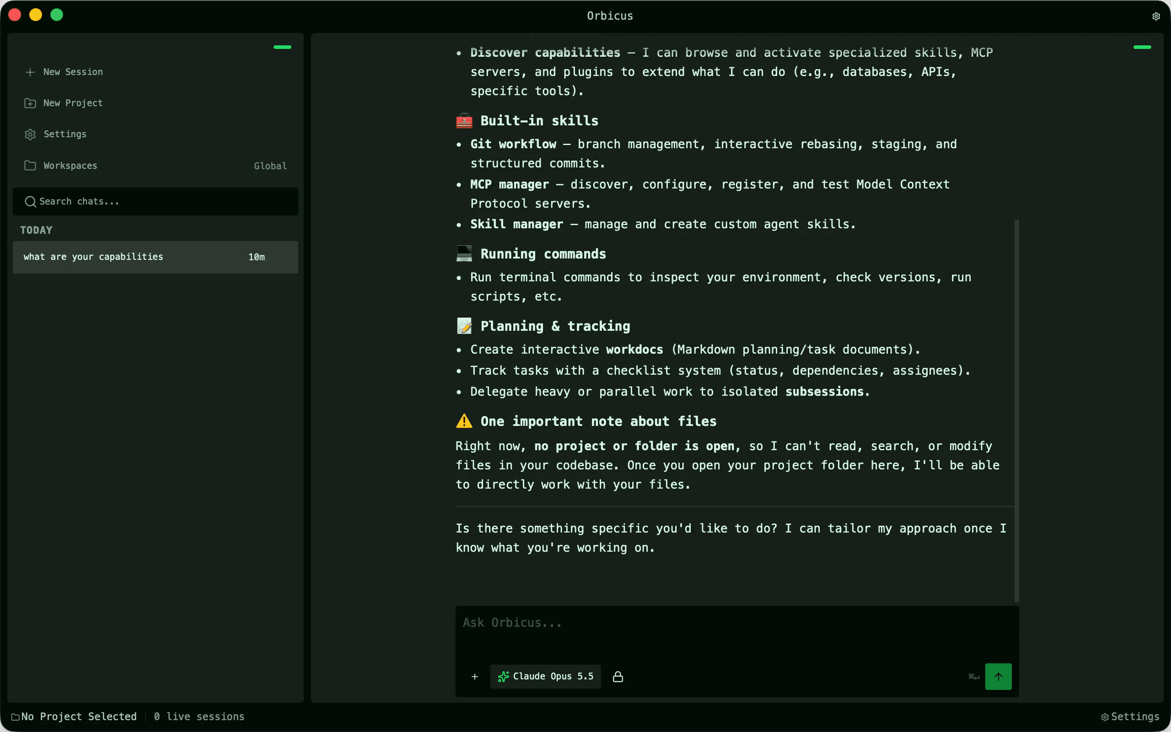Click the Running commands heading
Viewport: 1171px width, 732px height.
(543, 253)
